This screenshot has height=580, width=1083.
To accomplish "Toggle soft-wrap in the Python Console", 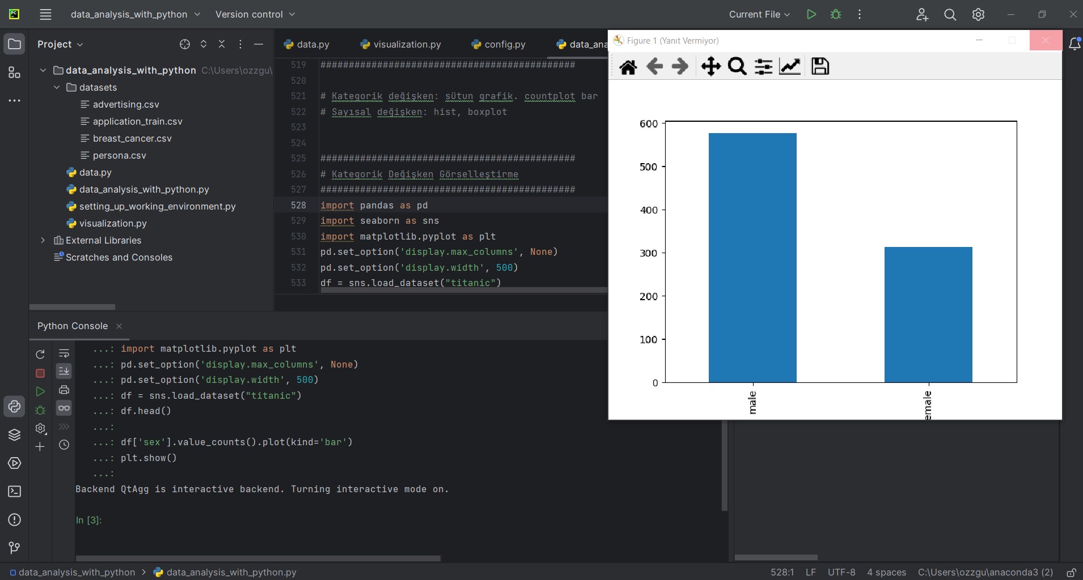I will coord(64,352).
